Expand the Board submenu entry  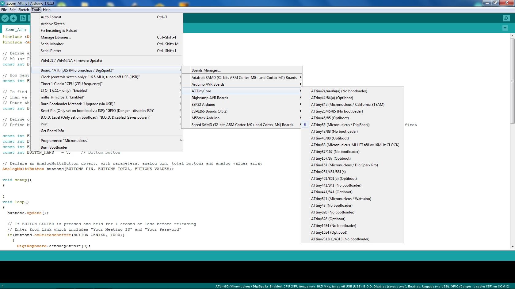point(107,70)
